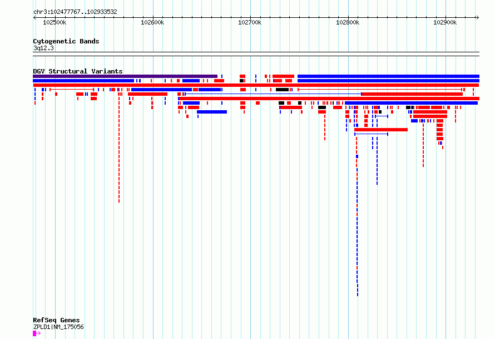This screenshot has width=495, height=339.
Task: Click the 102500k scale label
Action: [55, 22]
